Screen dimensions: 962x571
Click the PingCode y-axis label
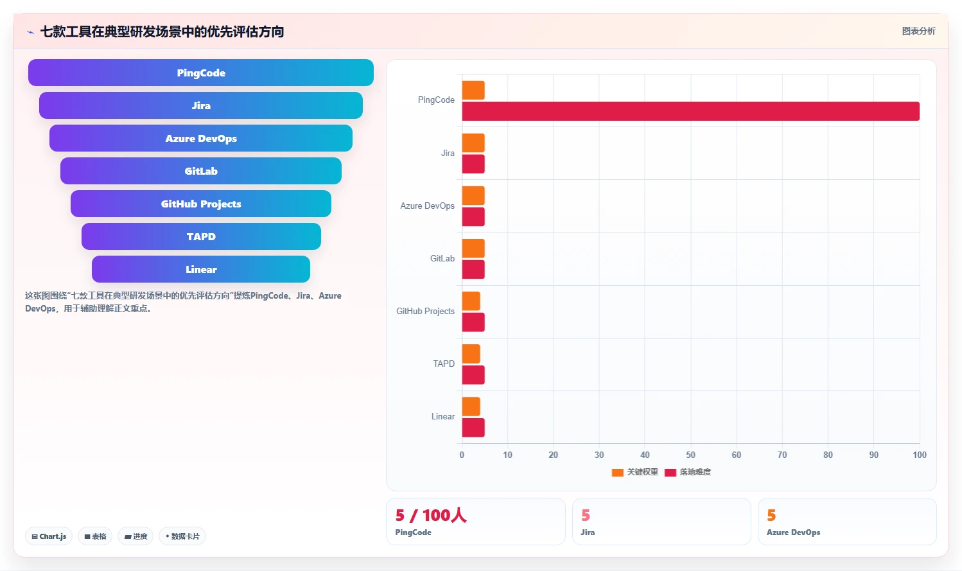click(436, 100)
